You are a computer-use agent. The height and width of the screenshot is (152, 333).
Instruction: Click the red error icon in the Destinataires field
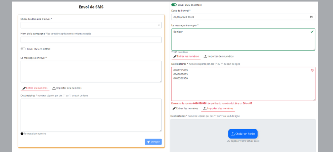[312, 70]
